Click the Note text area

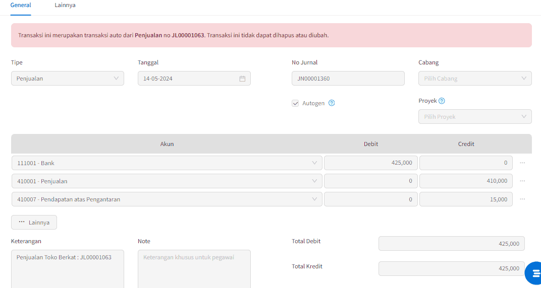194,269
